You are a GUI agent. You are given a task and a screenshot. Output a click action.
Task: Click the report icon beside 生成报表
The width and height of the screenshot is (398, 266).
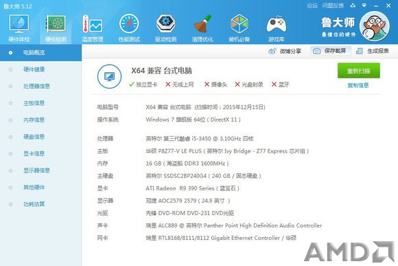[359, 51]
